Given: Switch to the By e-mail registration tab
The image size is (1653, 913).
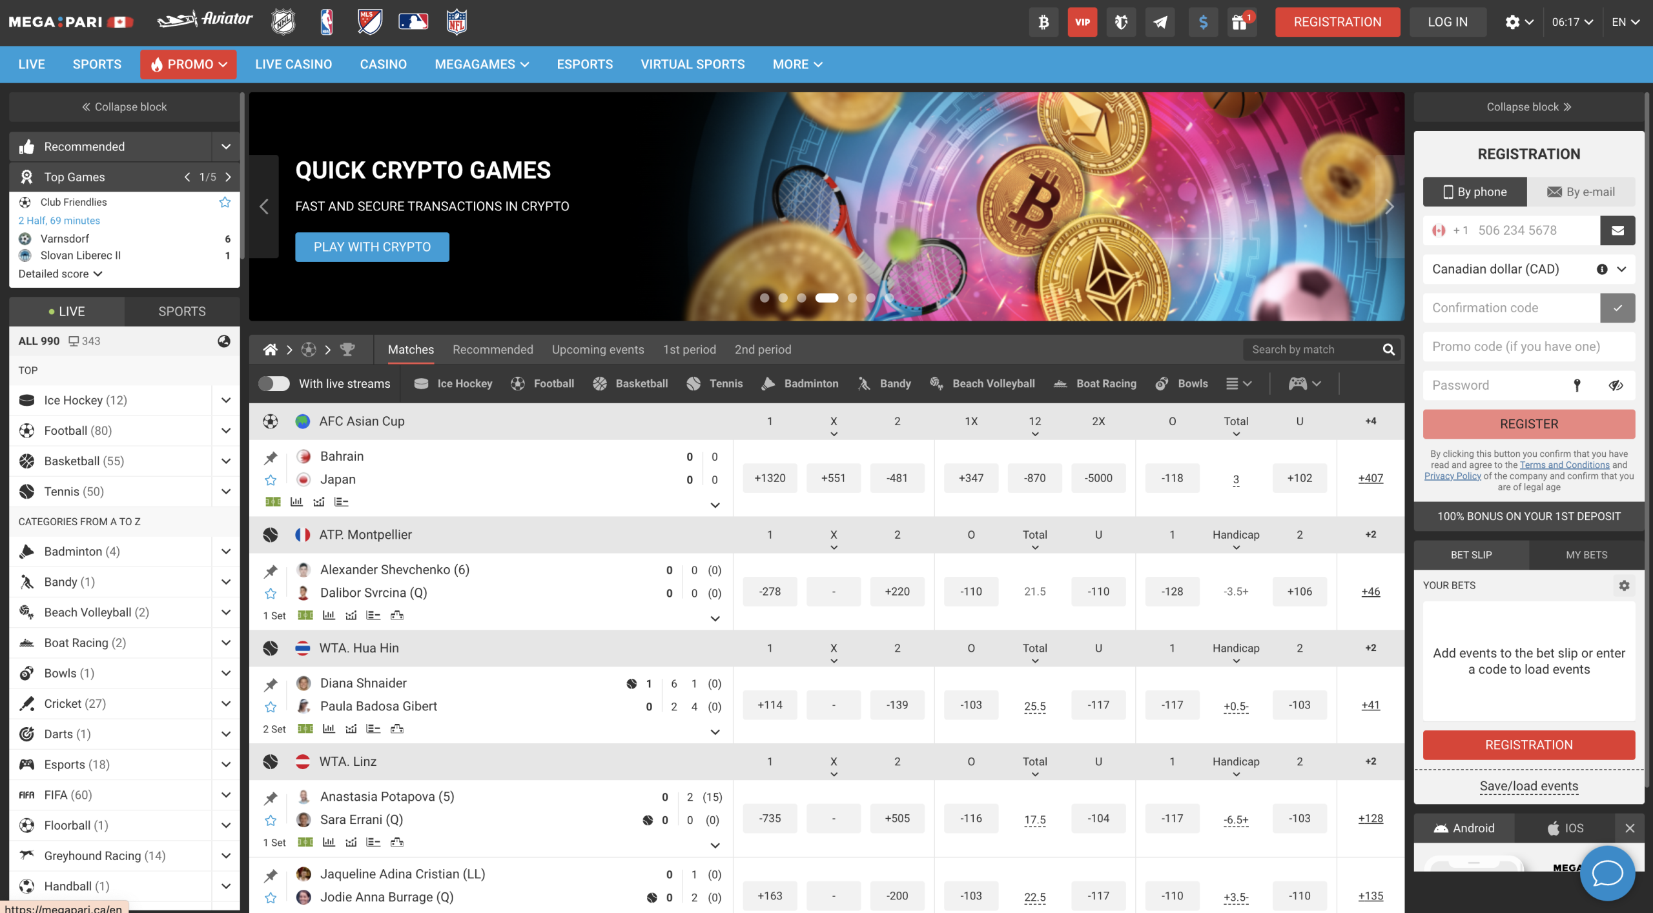Looking at the screenshot, I should point(1581,192).
